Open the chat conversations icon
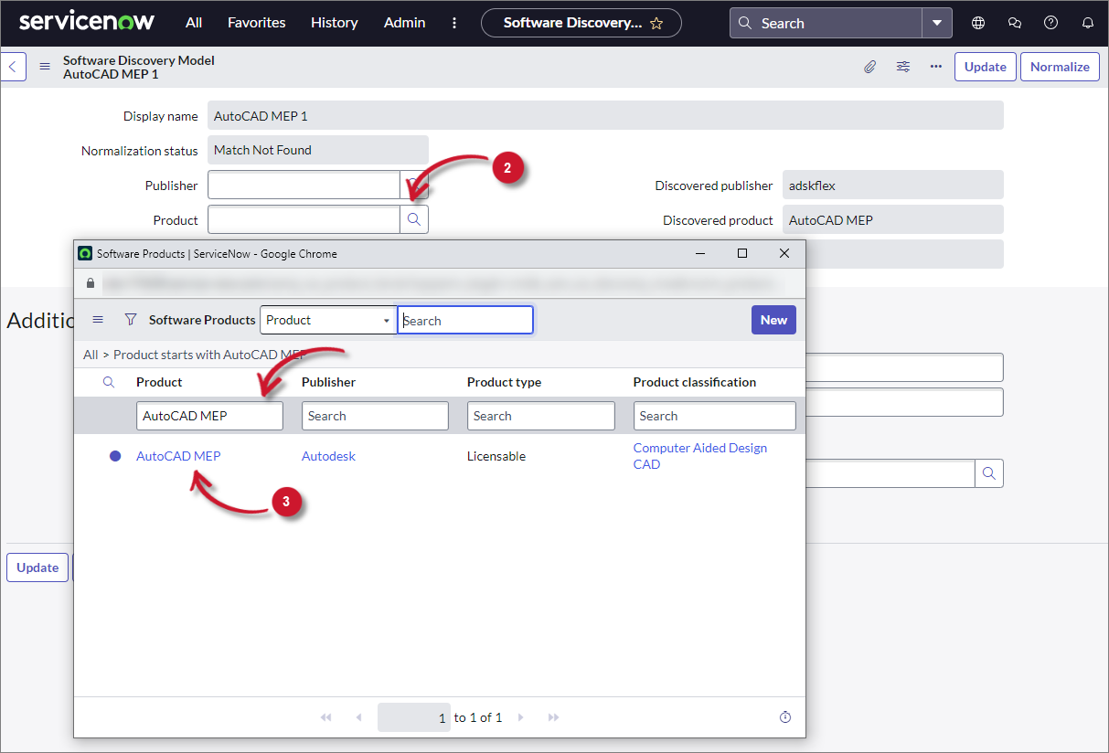This screenshot has width=1109, height=753. tap(1015, 23)
